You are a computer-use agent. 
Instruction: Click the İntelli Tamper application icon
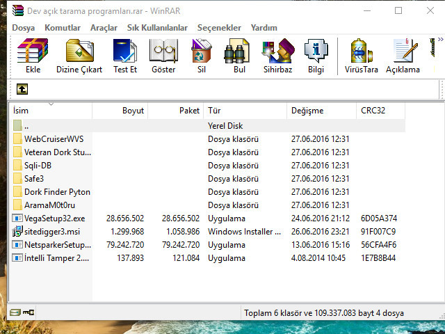coord(17,258)
